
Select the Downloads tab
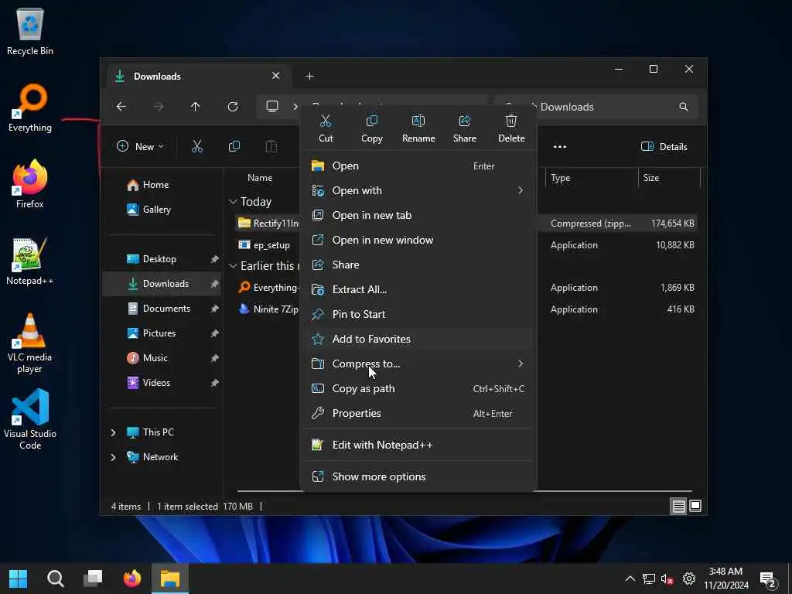click(x=199, y=77)
